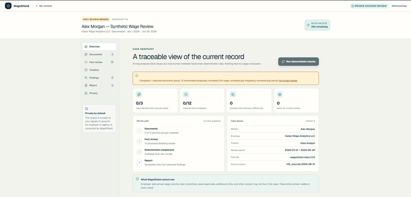Run deterministic checks
The width and height of the screenshot is (411, 197).
[x=298, y=62]
